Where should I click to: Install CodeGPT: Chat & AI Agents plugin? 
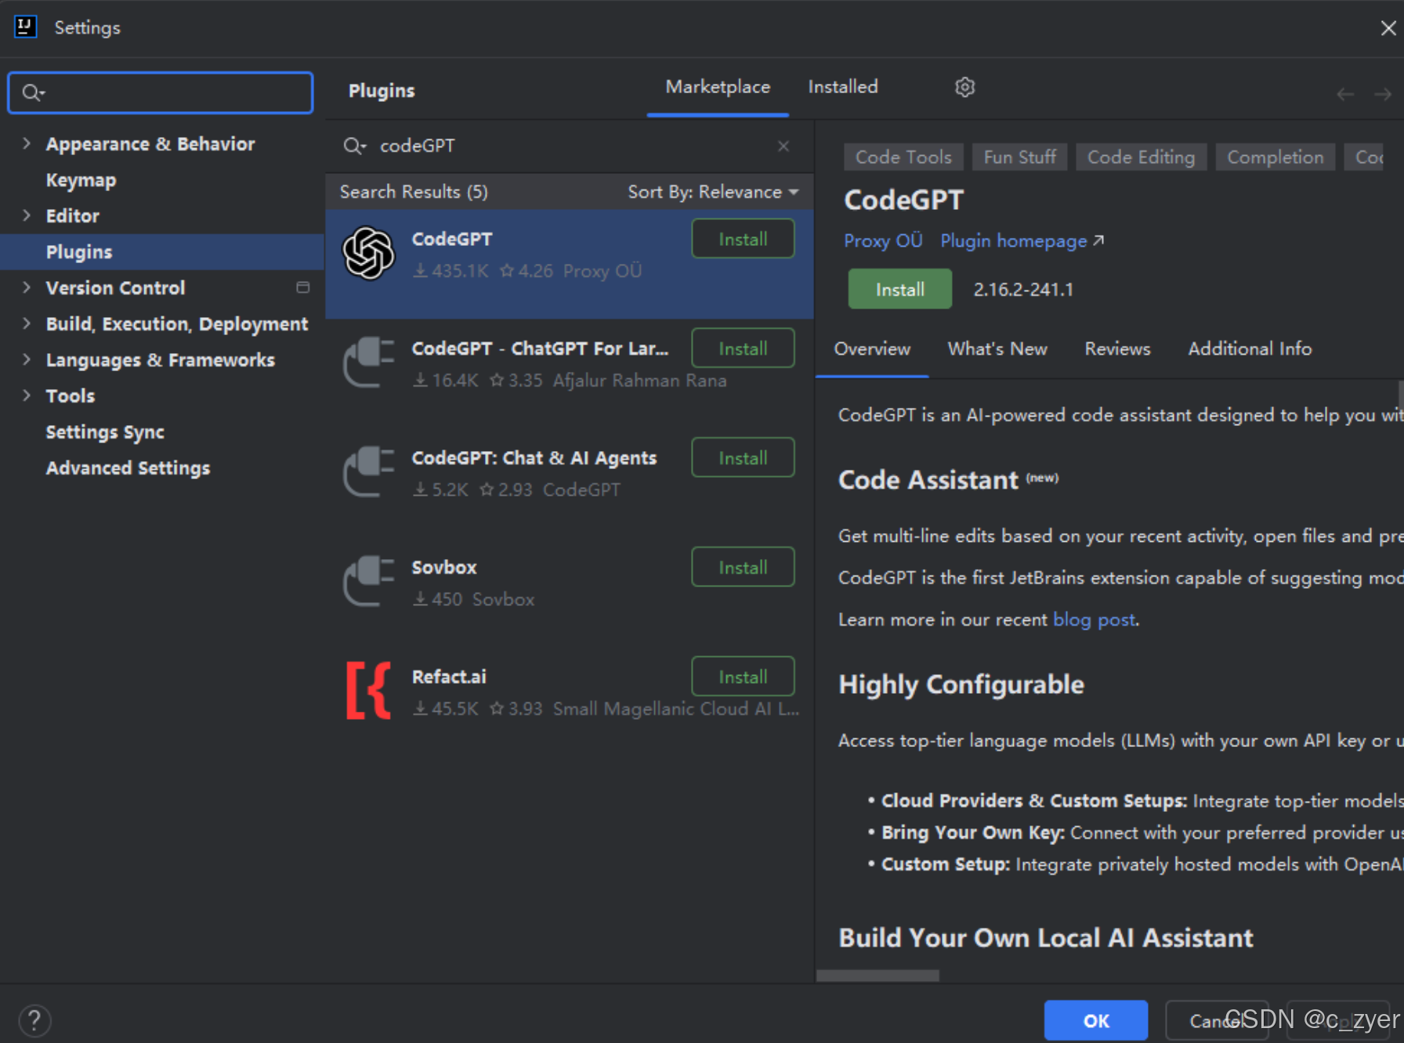point(743,458)
